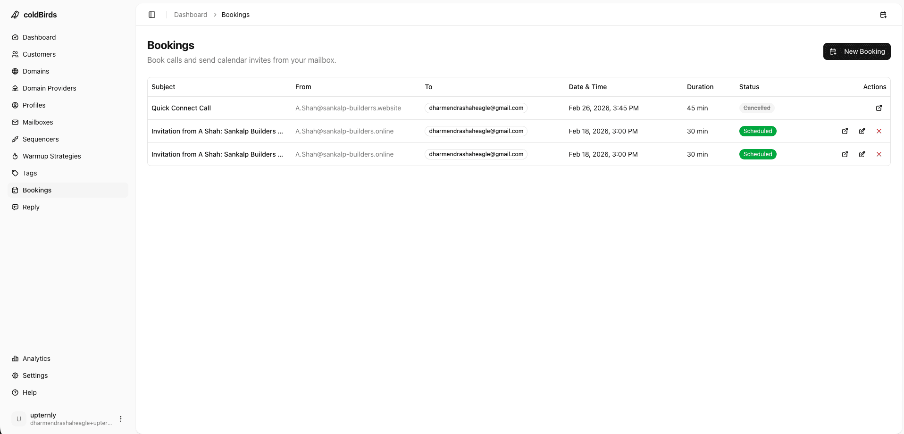
Task: Edit the first scheduled invitation booking
Action: point(862,131)
